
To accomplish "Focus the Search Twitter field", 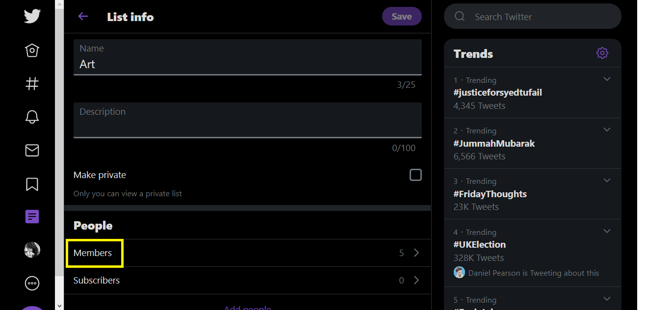I will pyautogui.click(x=533, y=16).
